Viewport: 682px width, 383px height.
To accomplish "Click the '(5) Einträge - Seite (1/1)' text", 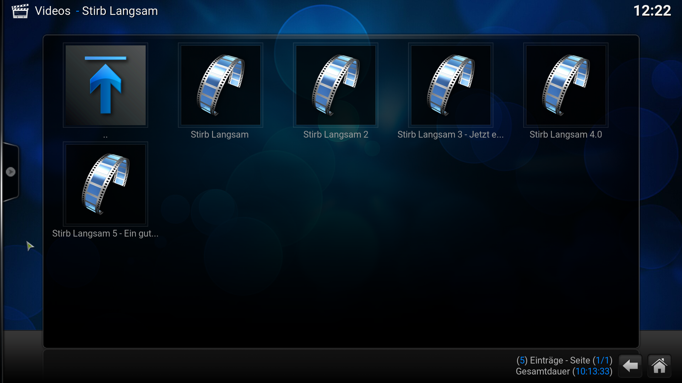I will point(564,360).
